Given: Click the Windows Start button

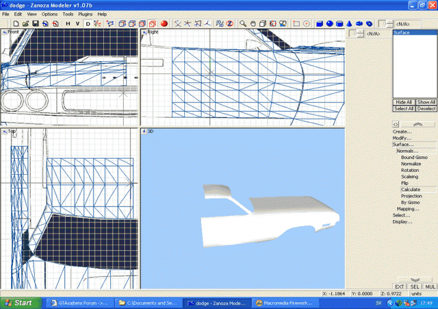Looking at the screenshot, I should point(20,303).
